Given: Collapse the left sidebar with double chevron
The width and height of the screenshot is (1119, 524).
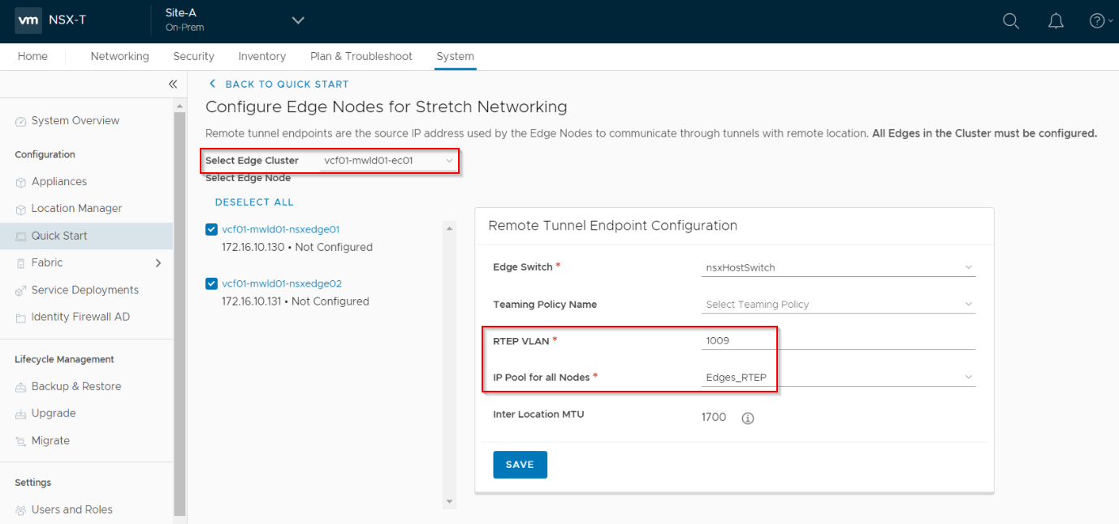Looking at the screenshot, I should point(172,84).
